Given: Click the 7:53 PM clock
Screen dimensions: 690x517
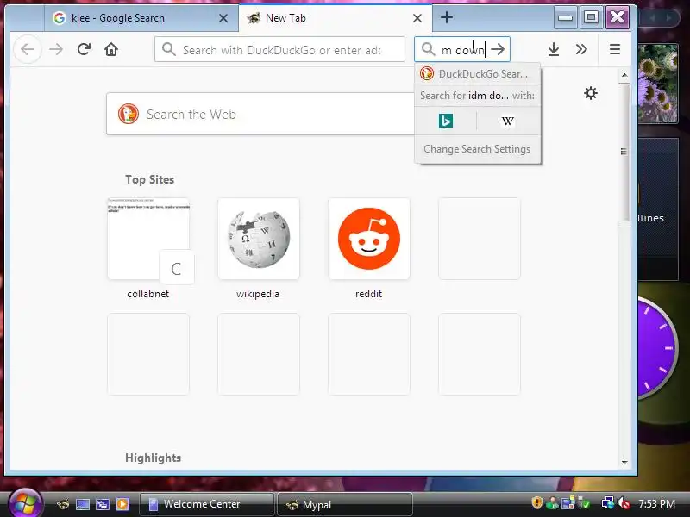Looking at the screenshot, I should [656, 504].
